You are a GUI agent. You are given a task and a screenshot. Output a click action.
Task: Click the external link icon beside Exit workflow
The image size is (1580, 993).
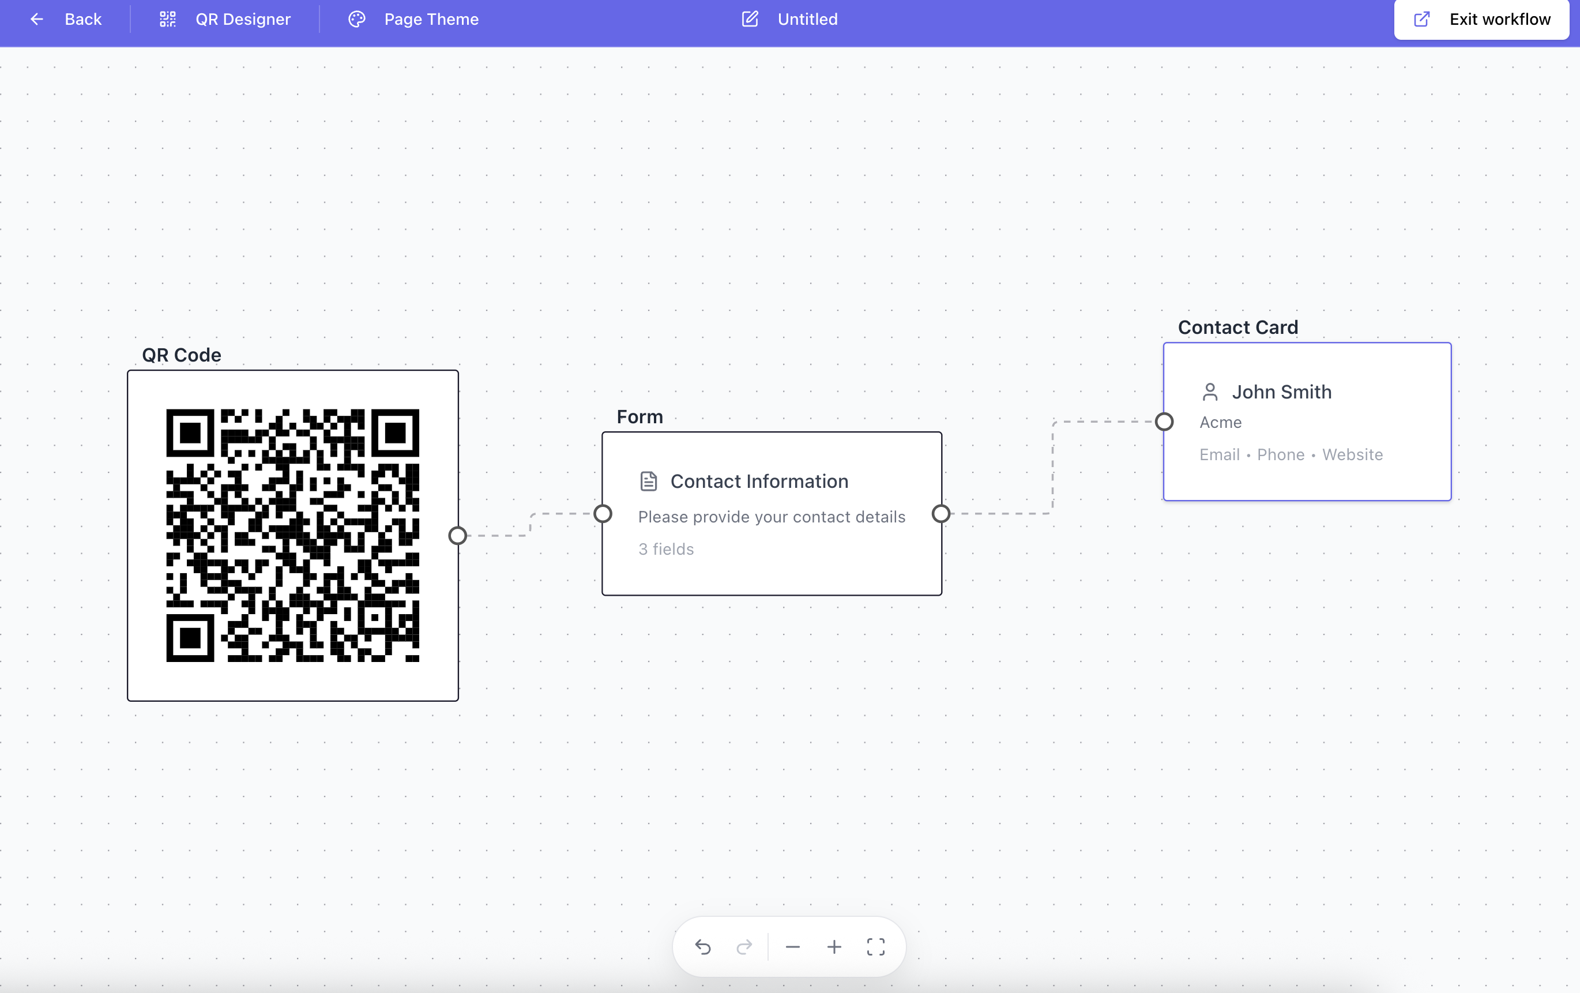pos(1421,19)
